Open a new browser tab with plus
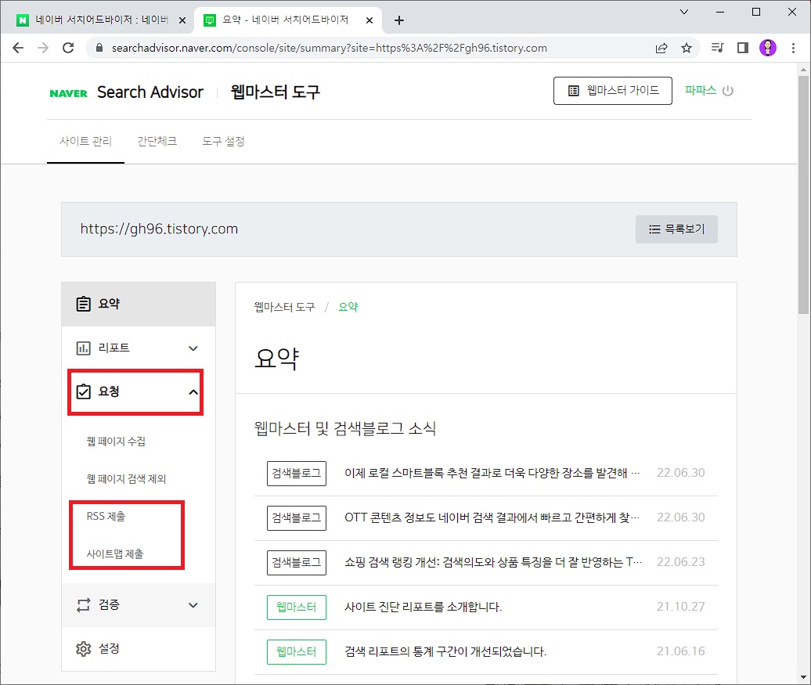811x685 pixels. [x=398, y=20]
